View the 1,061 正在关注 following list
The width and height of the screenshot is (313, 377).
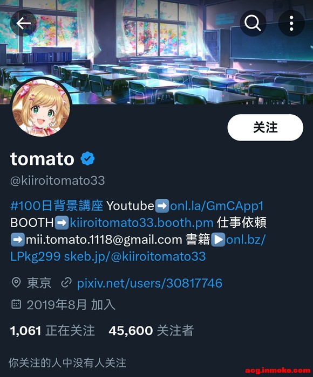(52, 331)
